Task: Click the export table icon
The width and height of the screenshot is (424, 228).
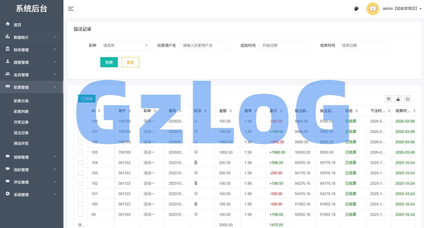Action: [398, 99]
